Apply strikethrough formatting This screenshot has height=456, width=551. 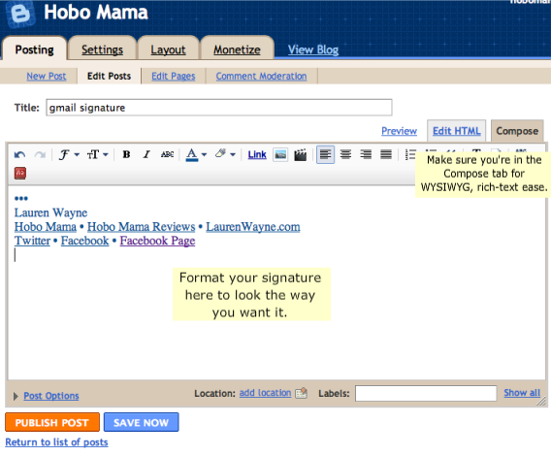point(167,154)
